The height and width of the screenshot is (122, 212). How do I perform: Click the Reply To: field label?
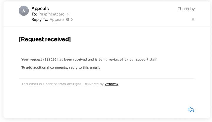pos(40,19)
